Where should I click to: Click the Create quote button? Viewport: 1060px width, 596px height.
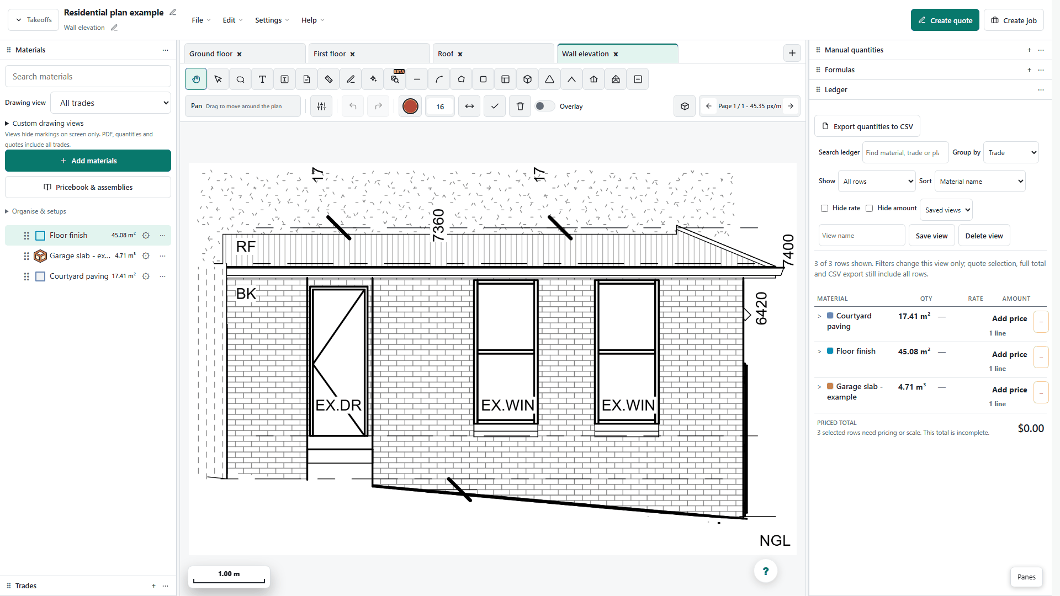click(945, 20)
